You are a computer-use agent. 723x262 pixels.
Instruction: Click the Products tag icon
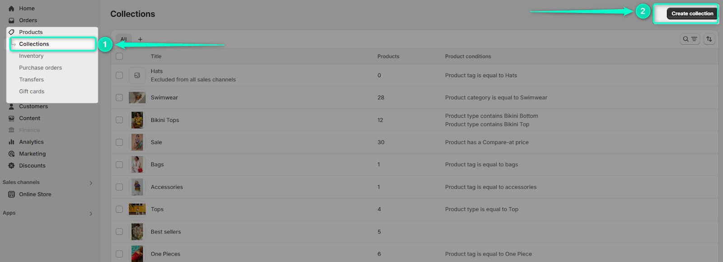[x=11, y=32]
